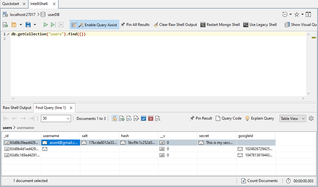Viewport: 318px width, 187px height.
Task: Expand the history dropdown arrow
Action: coord(290,14)
